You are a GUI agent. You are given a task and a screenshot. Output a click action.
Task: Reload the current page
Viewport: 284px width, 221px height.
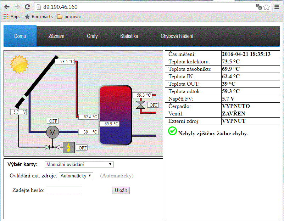[28, 7]
